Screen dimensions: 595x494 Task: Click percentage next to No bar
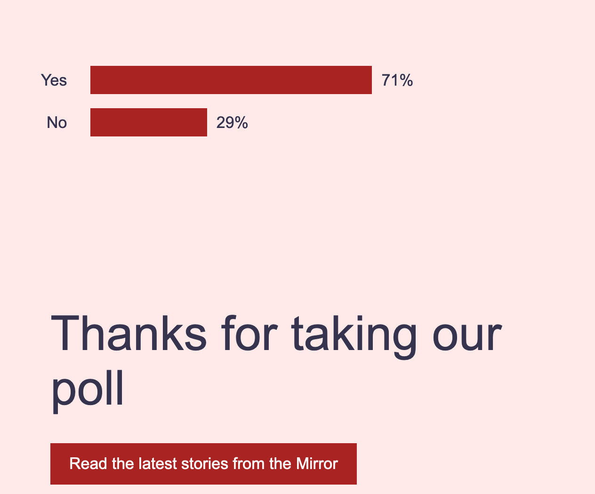[232, 122]
